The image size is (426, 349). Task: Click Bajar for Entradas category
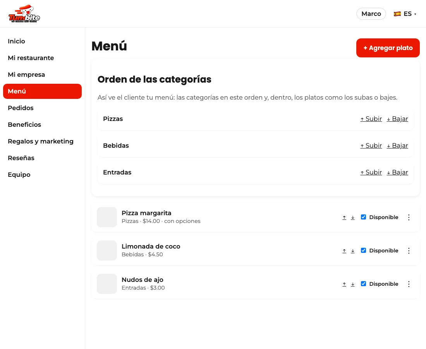click(x=397, y=173)
